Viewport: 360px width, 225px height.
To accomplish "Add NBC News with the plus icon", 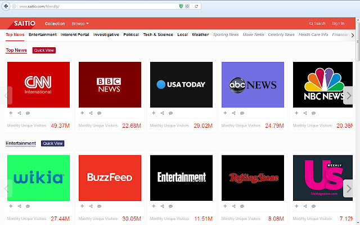I will tap(296, 113).
